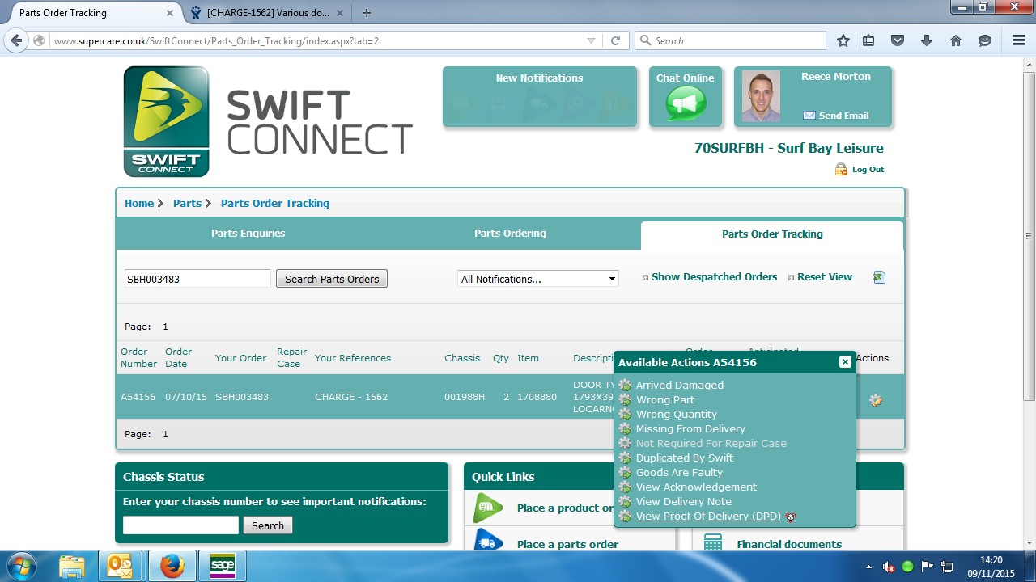
Task: Choose the Arrived Damaged action
Action: pyautogui.click(x=680, y=386)
